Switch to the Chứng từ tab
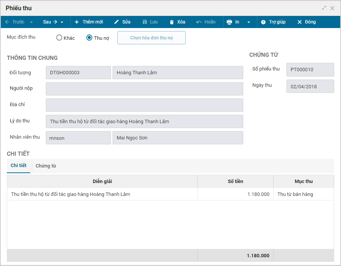Screen dimensions: 341x266 (46, 166)
